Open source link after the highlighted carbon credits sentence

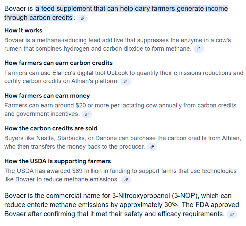tap(82, 18)
